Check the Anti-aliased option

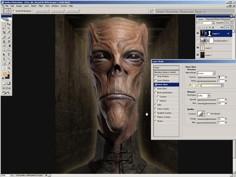pyautogui.click(x=209, y=114)
